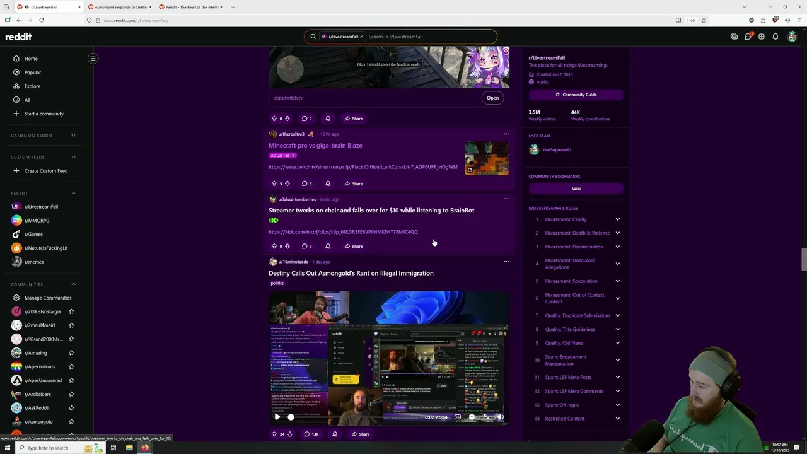This screenshot has width=807, height=454.
Task: Open the Minecraft pro vs giga-brain Blaze title
Action: pyautogui.click(x=315, y=146)
